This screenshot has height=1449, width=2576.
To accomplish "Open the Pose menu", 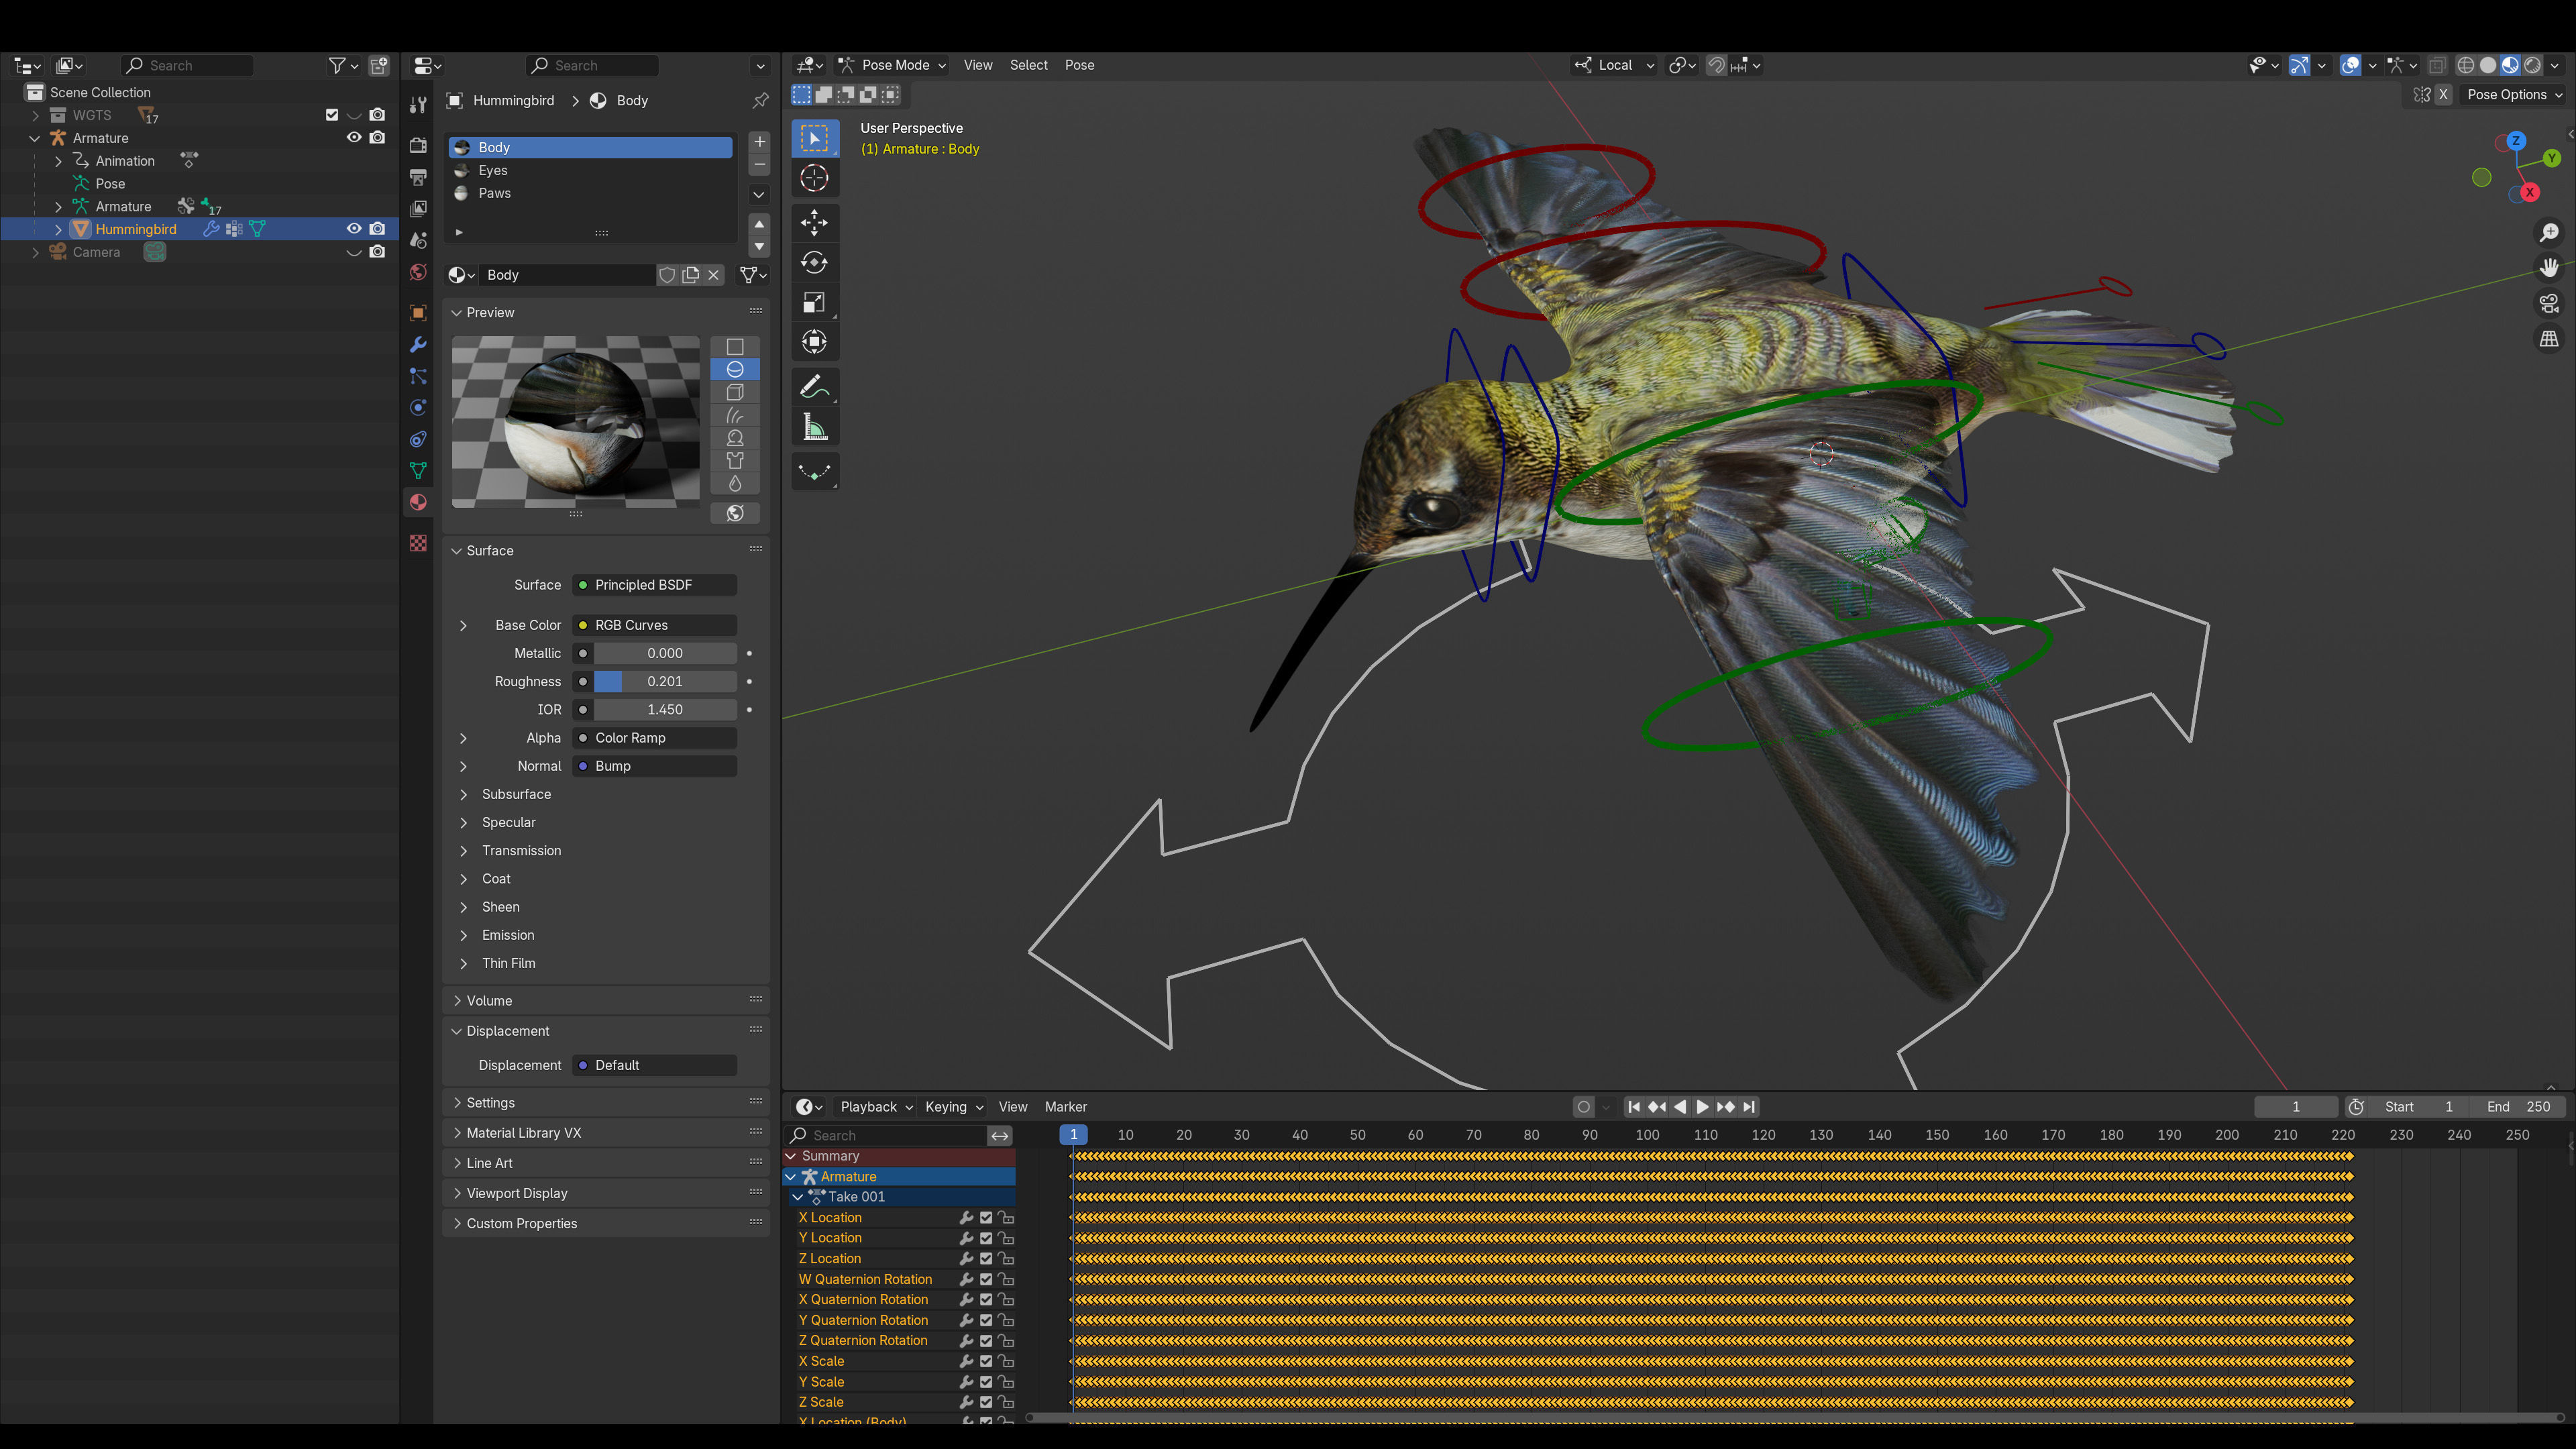I will pyautogui.click(x=1079, y=65).
